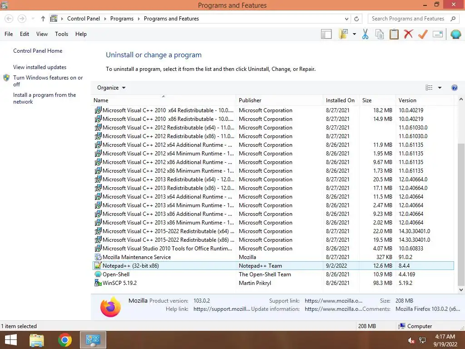This screenshot has width=465, height=349.
Task: Click the Forward navigation arrow
Action: [x=22, y=19]
